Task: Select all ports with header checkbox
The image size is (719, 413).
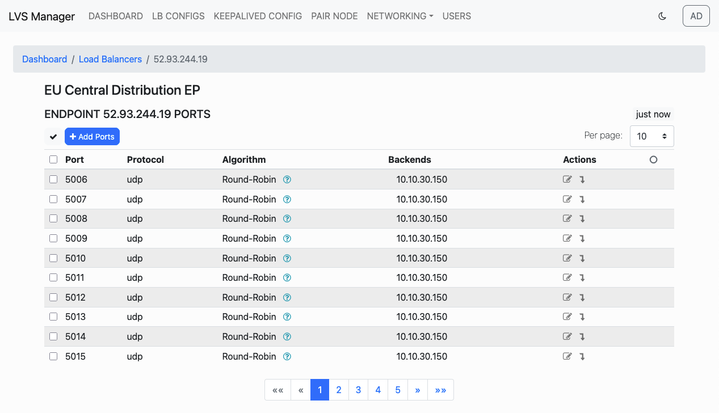Action: click(x=53, y=160)
